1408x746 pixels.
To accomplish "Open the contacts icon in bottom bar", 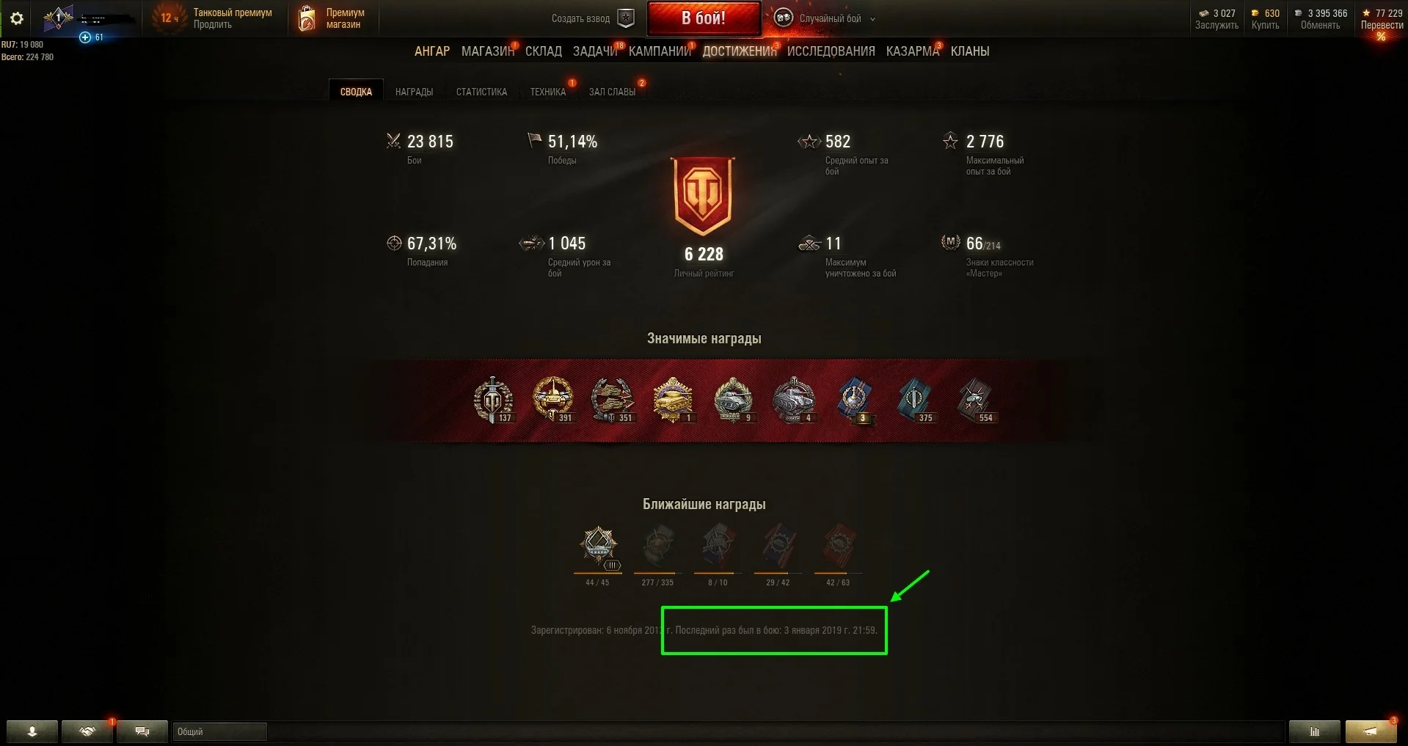I will pos(32,731).
